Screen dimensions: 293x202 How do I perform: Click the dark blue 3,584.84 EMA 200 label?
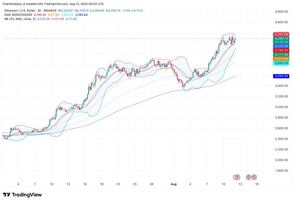pyautogui.click(x=281, y=76)
